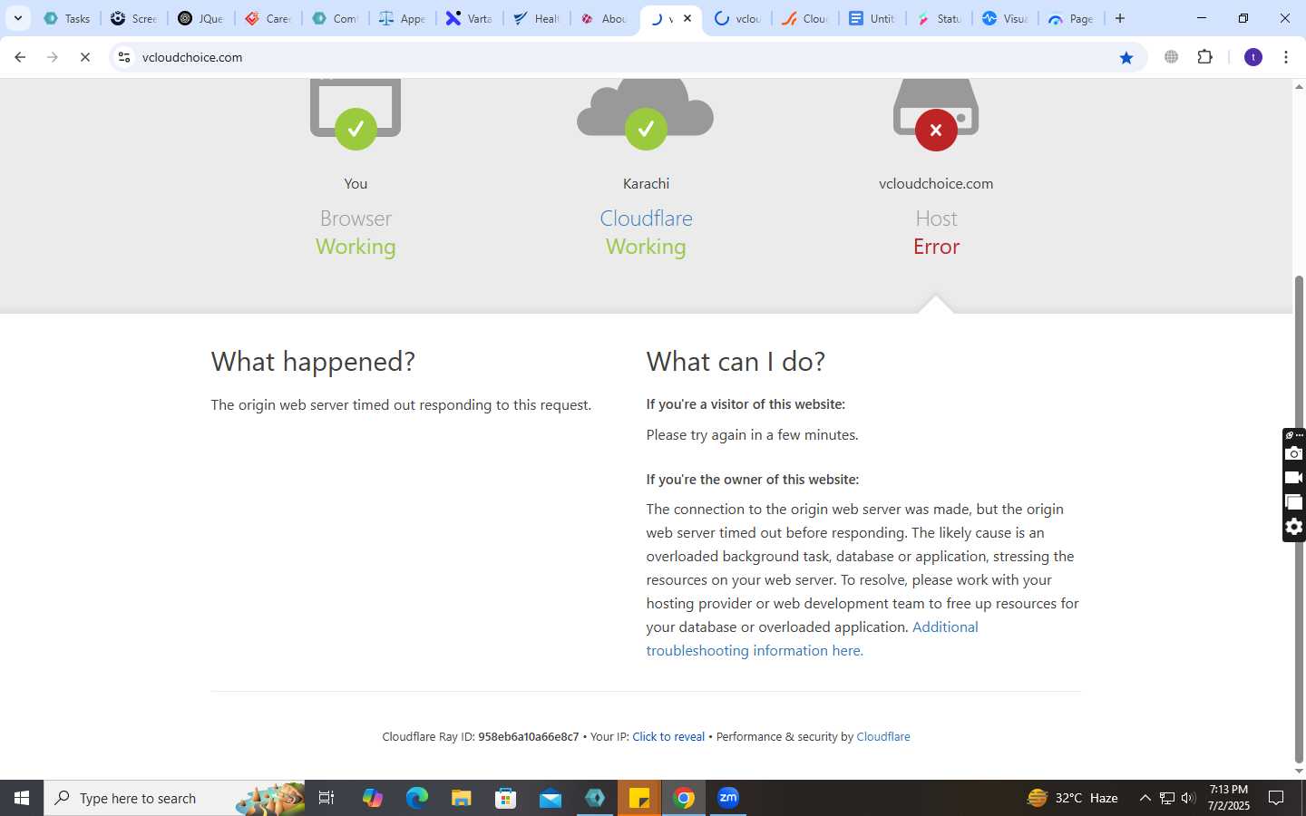1306x816 pixels.
Task: Click the video record sidebar icon
Action: (x=1294, y=478)
